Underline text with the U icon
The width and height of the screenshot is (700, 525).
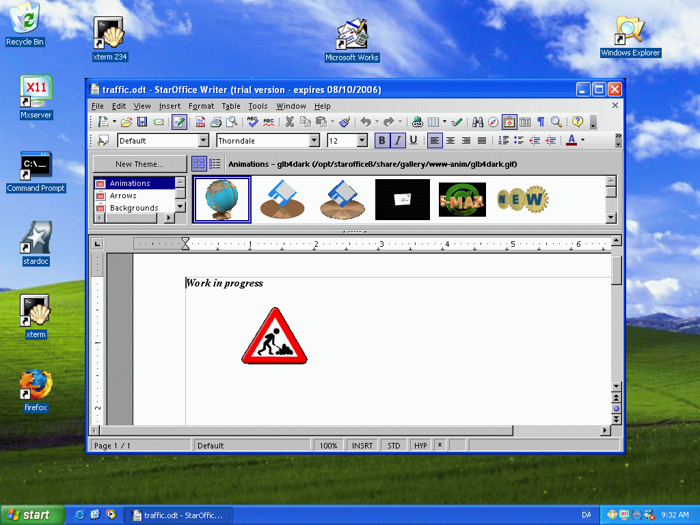point(414,141)
